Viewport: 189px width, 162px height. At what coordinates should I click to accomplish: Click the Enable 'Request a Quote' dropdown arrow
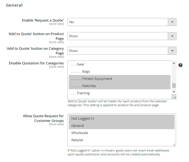click(x=172, y=22)
